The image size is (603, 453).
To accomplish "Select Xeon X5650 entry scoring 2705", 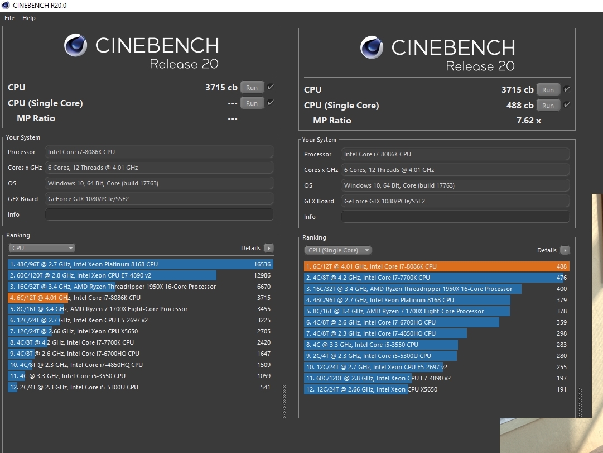I will point(141,331).
